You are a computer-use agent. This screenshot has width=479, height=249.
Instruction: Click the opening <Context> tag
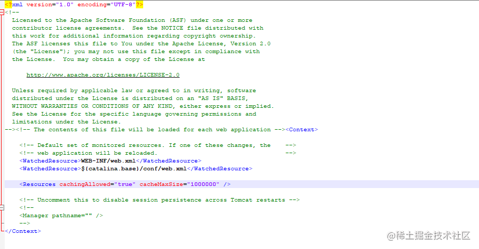302,130
